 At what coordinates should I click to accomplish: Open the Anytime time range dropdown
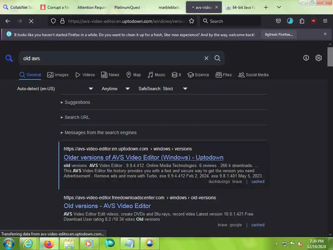coord(115,89)
